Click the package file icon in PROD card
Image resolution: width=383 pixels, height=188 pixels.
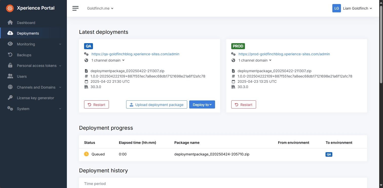coord(234,71)
